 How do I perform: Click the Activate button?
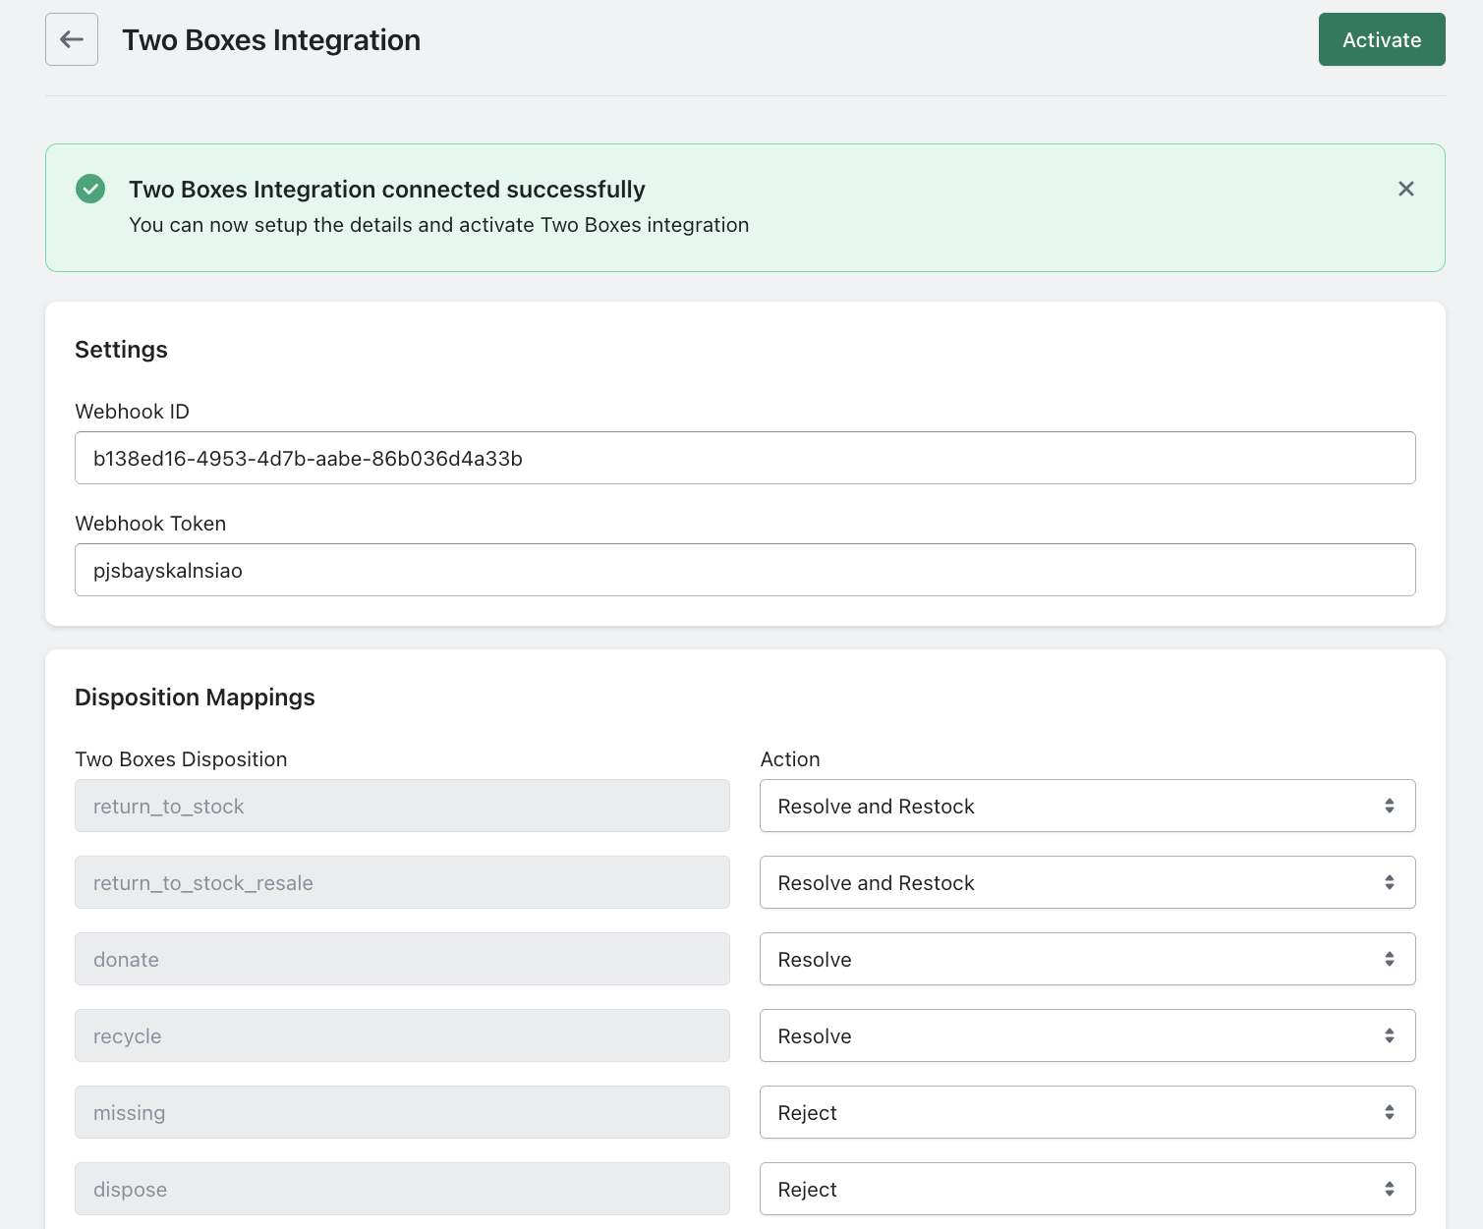pos(1382,39)
